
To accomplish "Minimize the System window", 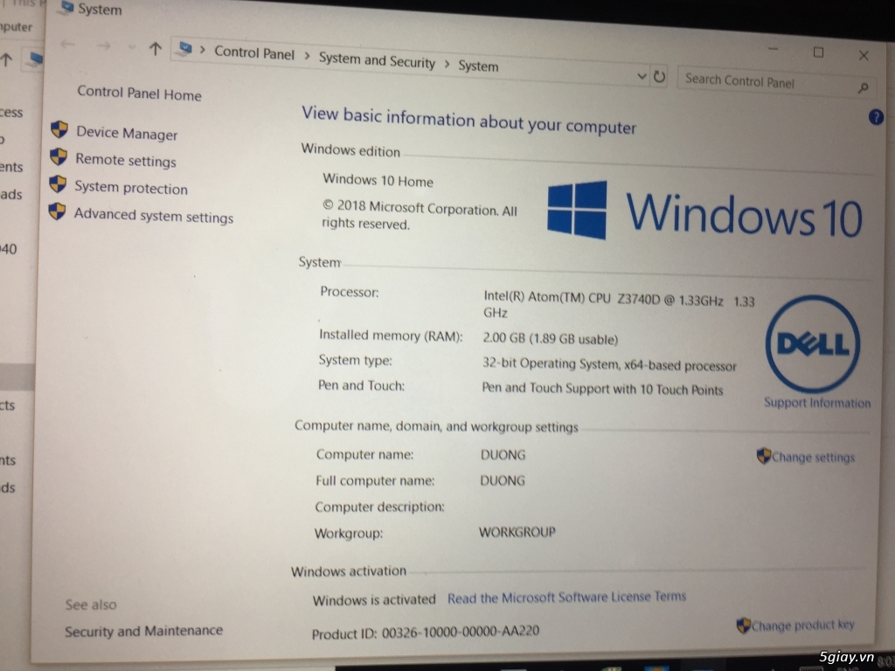I will coord(773,50).
